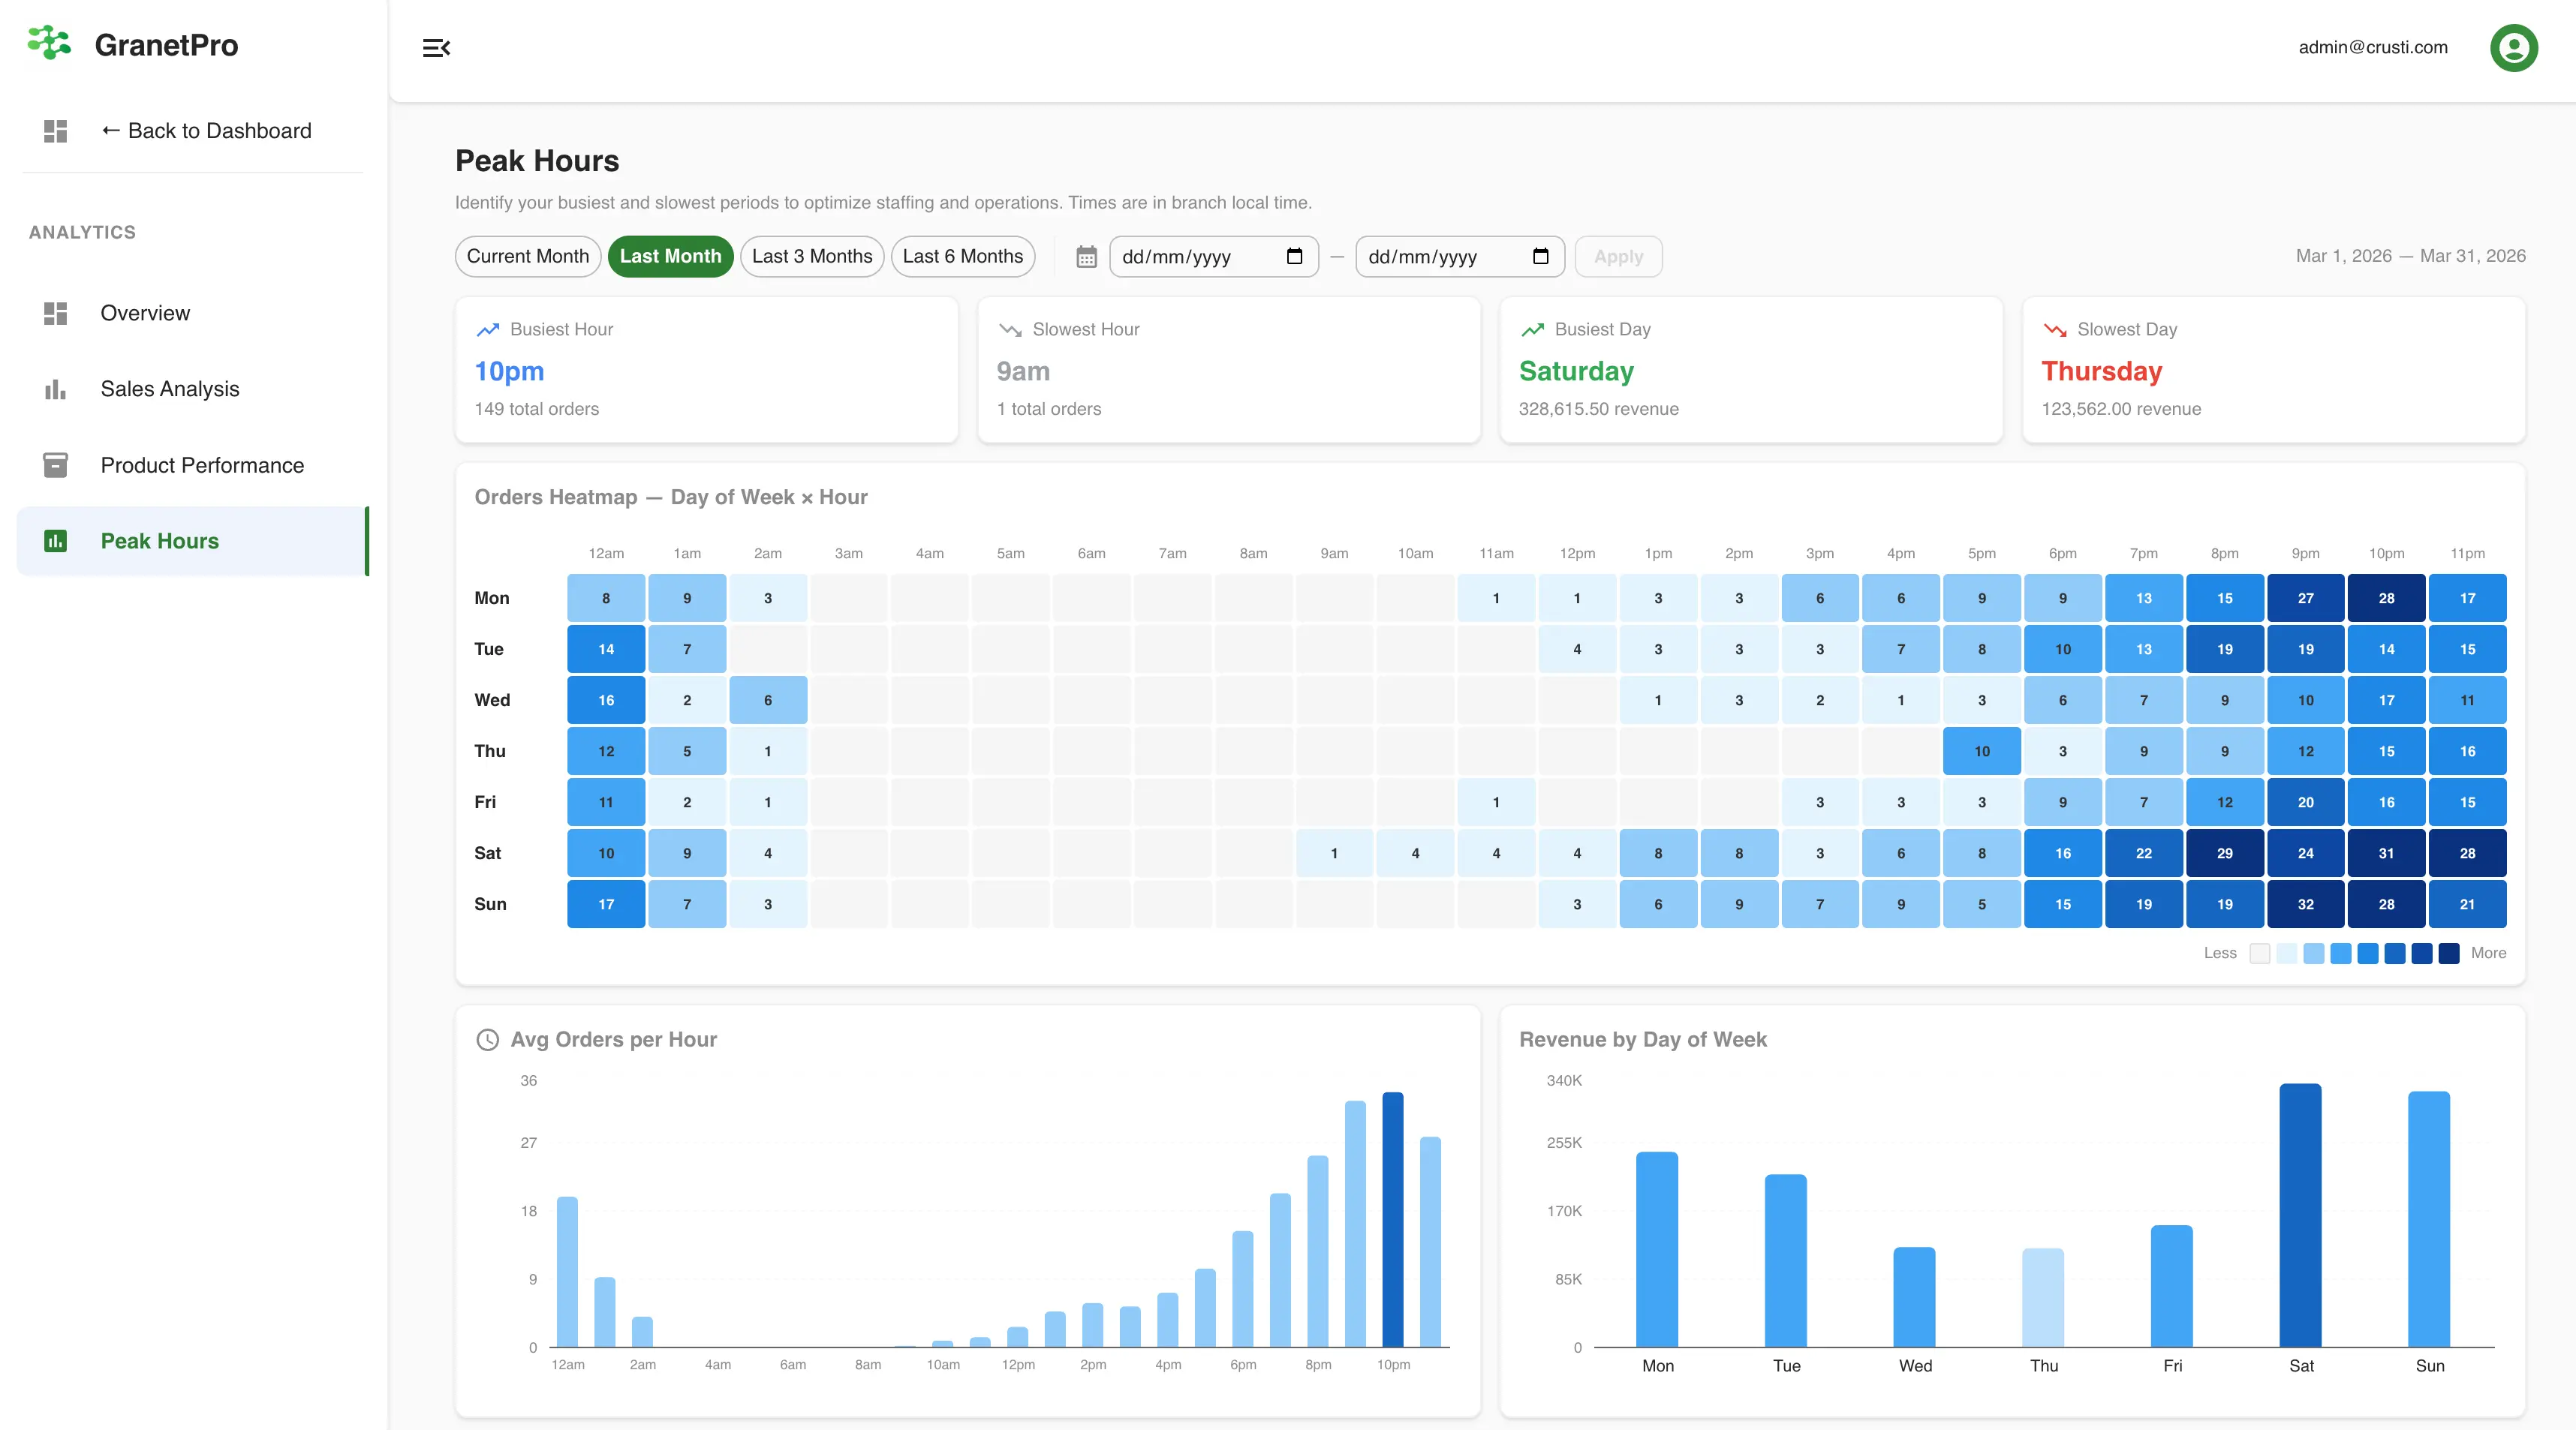The image size is (2576, 1430).
Task: Click the Peak Hours chart icon
Action: (55, 541)
